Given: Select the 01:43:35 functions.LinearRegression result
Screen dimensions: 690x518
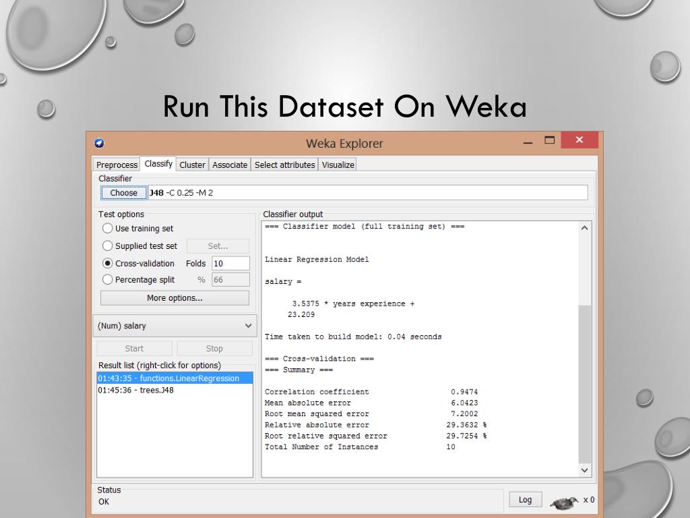Looking at the screenshot, I should [175, 378].
